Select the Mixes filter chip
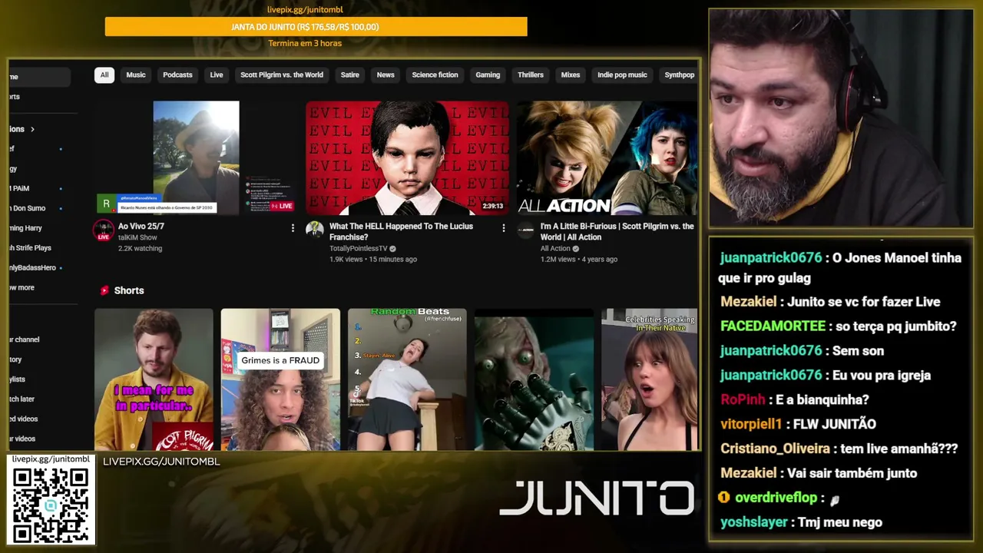The height and width of the screenshot is (553, 983). coord(571,75)
